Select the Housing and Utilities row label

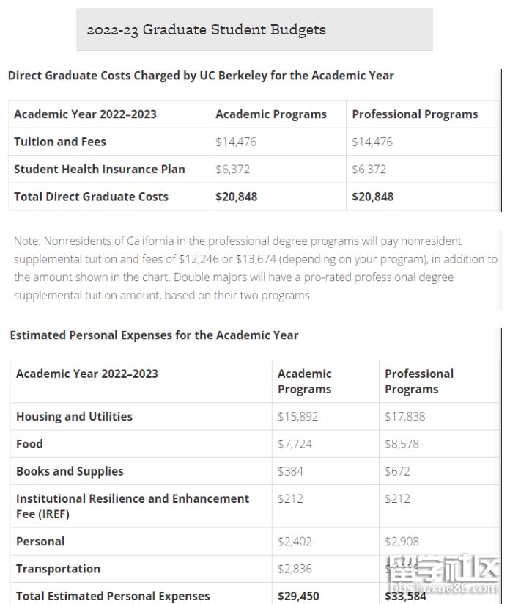tap(74, 417)
